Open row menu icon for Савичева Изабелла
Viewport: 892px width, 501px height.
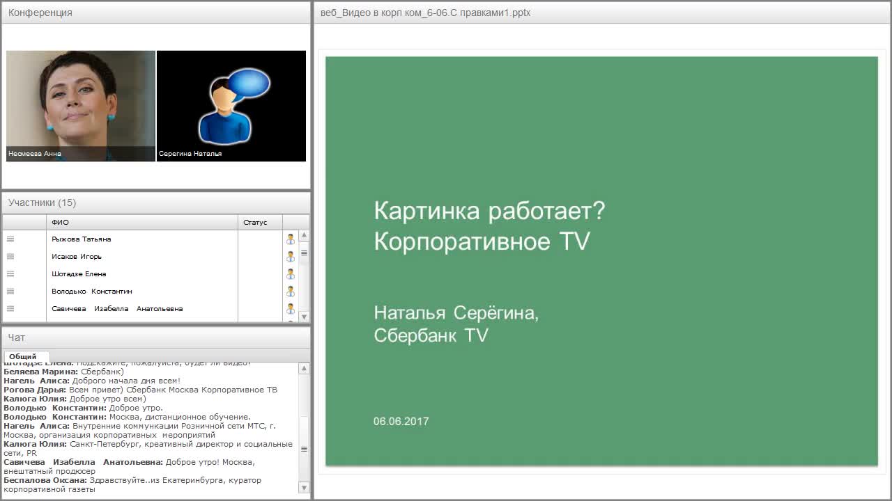[x=10, y=308]
